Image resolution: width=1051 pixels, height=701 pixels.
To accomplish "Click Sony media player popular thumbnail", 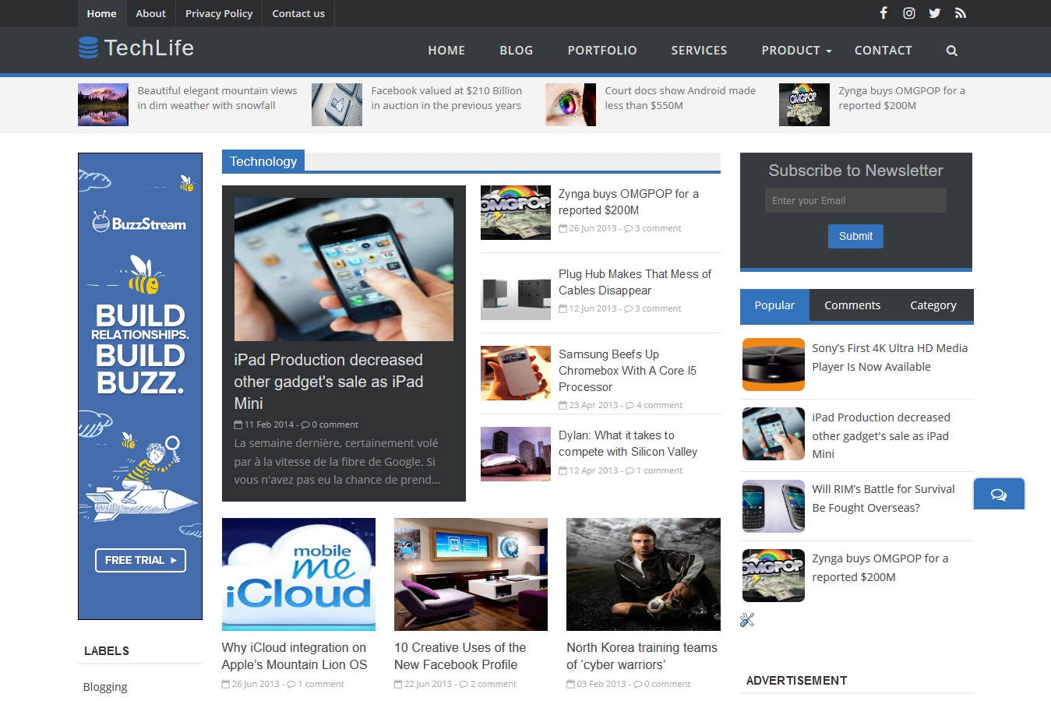I will [774, 365].
